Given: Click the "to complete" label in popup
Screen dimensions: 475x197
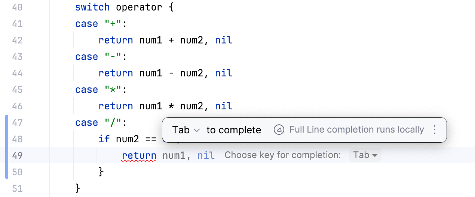Looking at the screenshot, I should coord(234,130).
